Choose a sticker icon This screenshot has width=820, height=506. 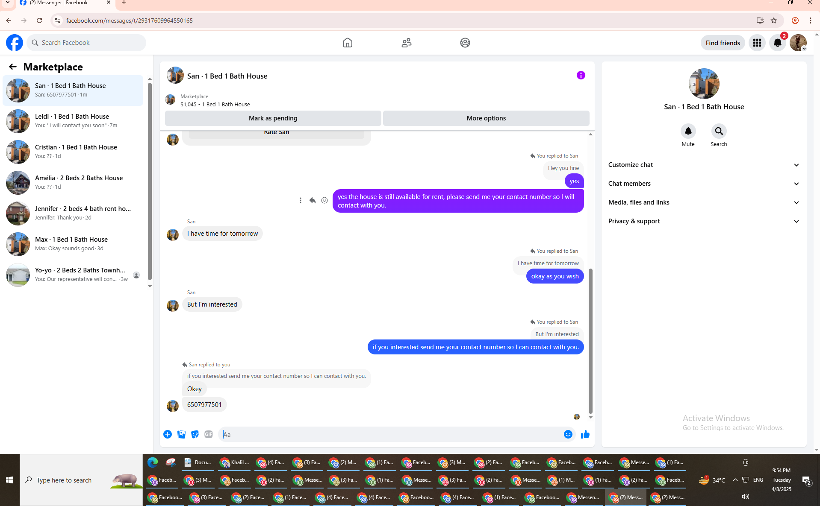(195, 434)
